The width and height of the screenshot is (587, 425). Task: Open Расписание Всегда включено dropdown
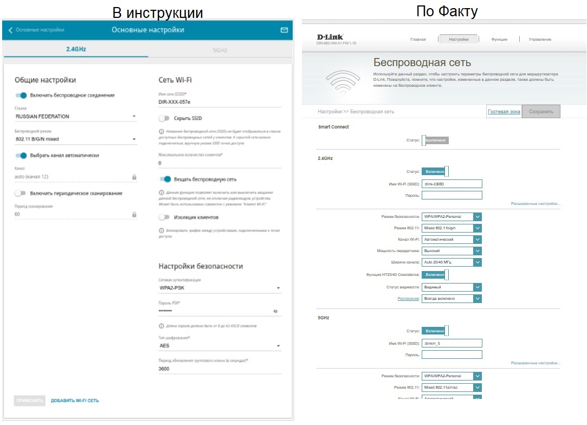[x=451, y=299]
